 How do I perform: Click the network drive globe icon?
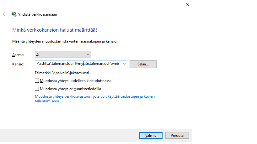click(x=14, y=14)
